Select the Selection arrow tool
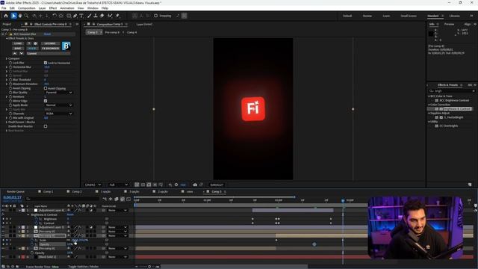This screenshot has width=478, height=269. (x=13, y=16)
